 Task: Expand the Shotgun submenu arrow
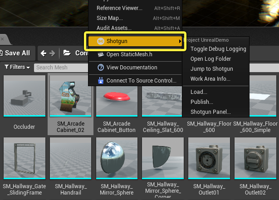180,41
